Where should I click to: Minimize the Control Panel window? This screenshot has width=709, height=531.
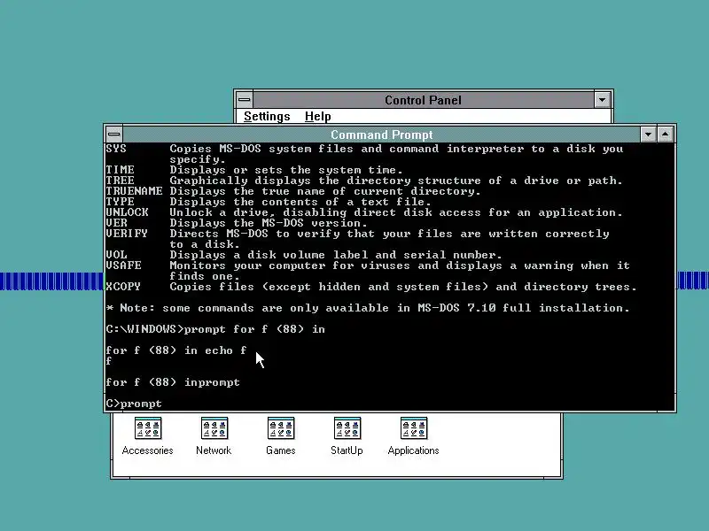[x=602, y=100]
